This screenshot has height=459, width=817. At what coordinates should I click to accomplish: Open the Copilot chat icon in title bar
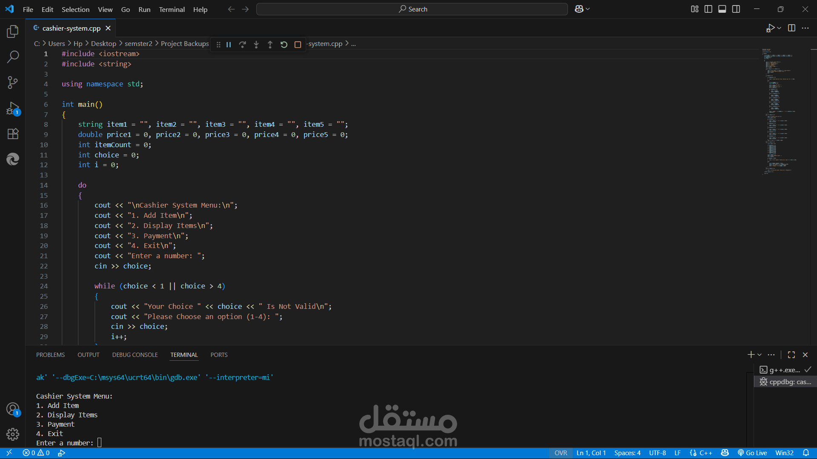(x=579, y=9)
